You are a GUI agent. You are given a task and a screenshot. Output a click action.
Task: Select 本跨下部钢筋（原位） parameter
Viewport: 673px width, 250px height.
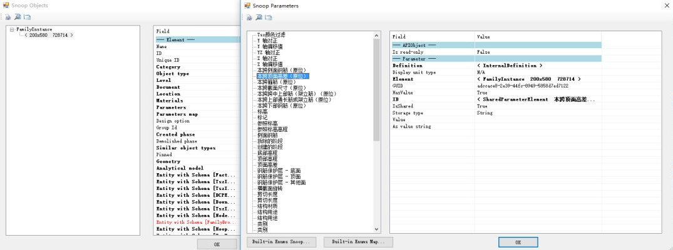(x=282, y=106)
